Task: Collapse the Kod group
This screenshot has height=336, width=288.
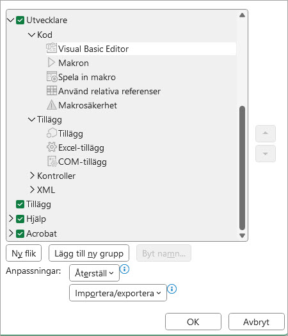Action: click(x=31, y=35)
